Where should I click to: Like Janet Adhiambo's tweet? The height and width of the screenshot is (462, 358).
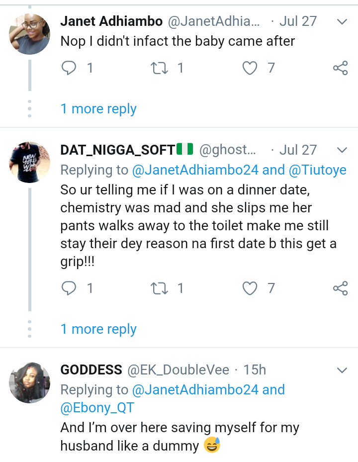point(250,68)
